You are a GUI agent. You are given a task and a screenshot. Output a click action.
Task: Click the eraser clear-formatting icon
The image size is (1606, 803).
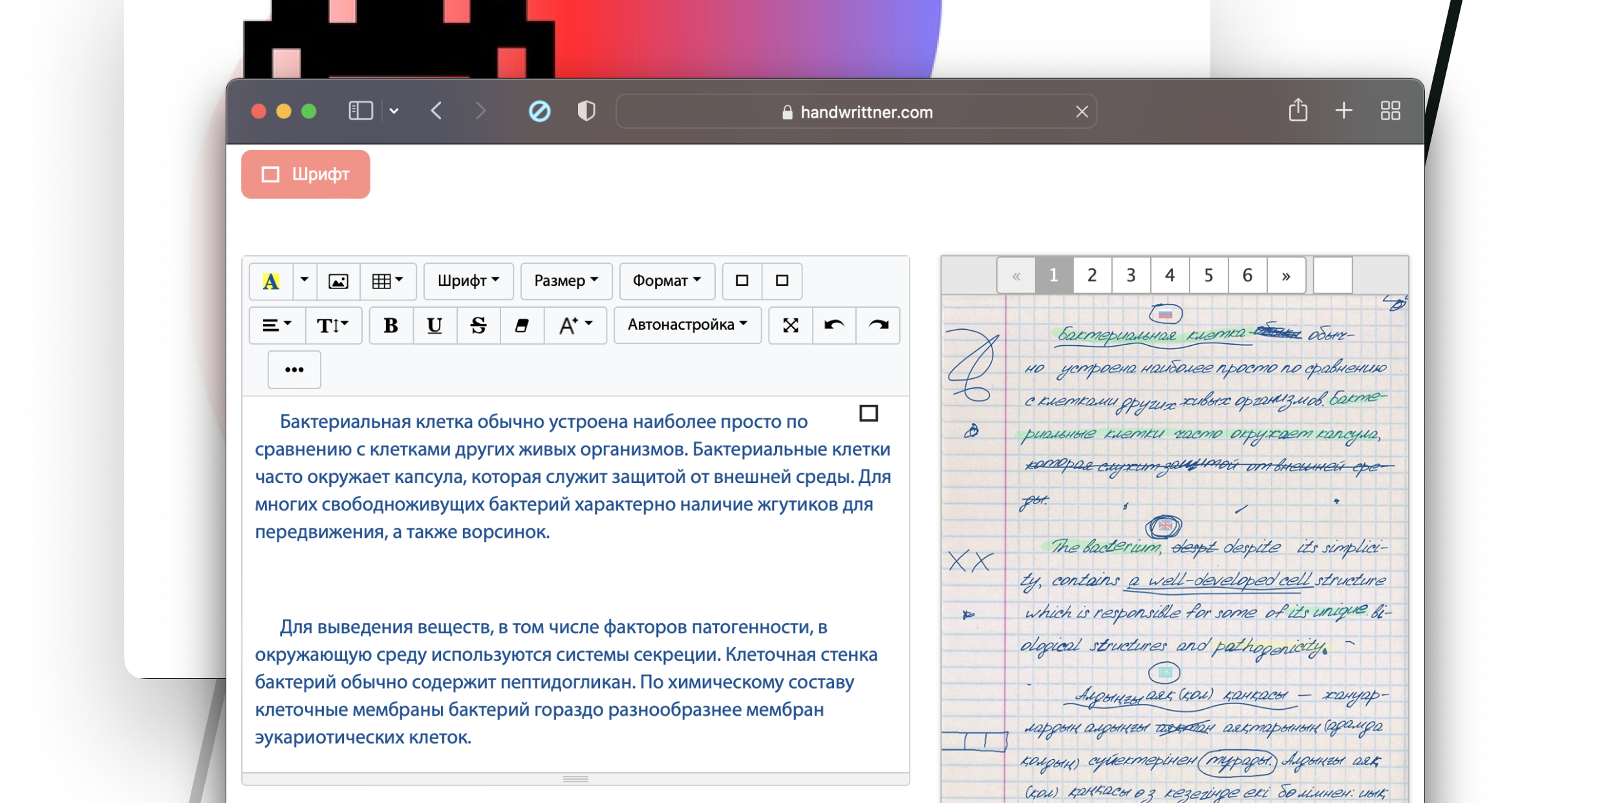(522, 325)
